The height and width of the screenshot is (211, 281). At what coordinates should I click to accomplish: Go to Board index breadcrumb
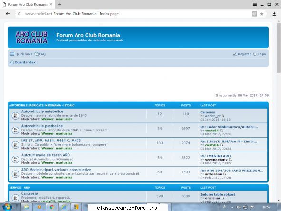[x=25, y=62]
